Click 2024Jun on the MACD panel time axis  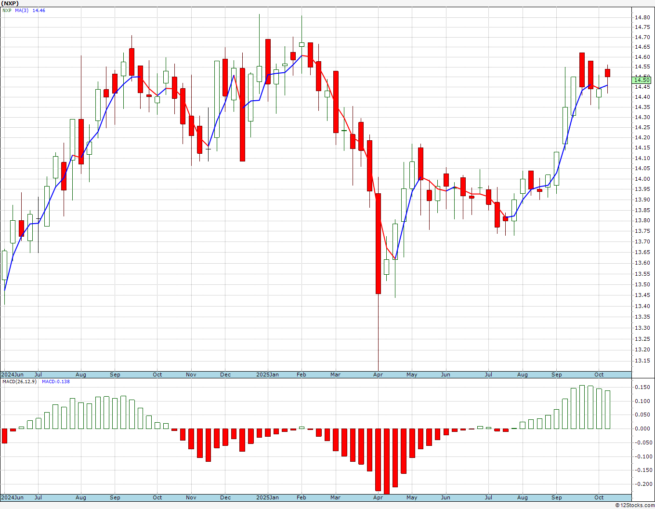point(12,497)
